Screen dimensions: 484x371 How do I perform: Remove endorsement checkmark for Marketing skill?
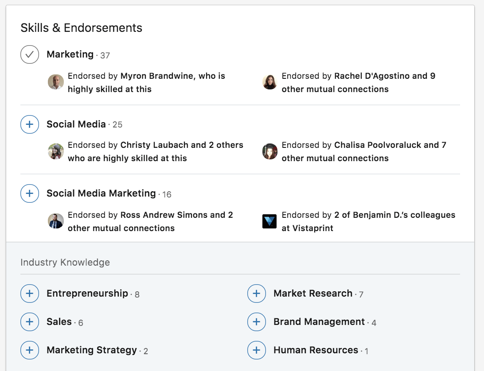click(30, 54)
